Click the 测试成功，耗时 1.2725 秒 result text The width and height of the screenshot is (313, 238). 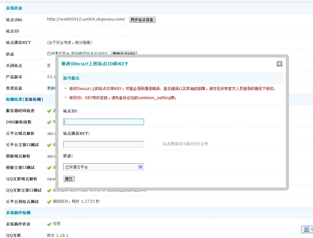(76, 201)
